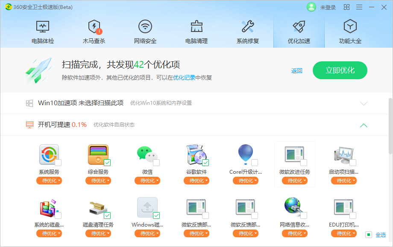Click the 系统服务 icon
This screenshot has height=247, width=393.
[x=49, y=155]
